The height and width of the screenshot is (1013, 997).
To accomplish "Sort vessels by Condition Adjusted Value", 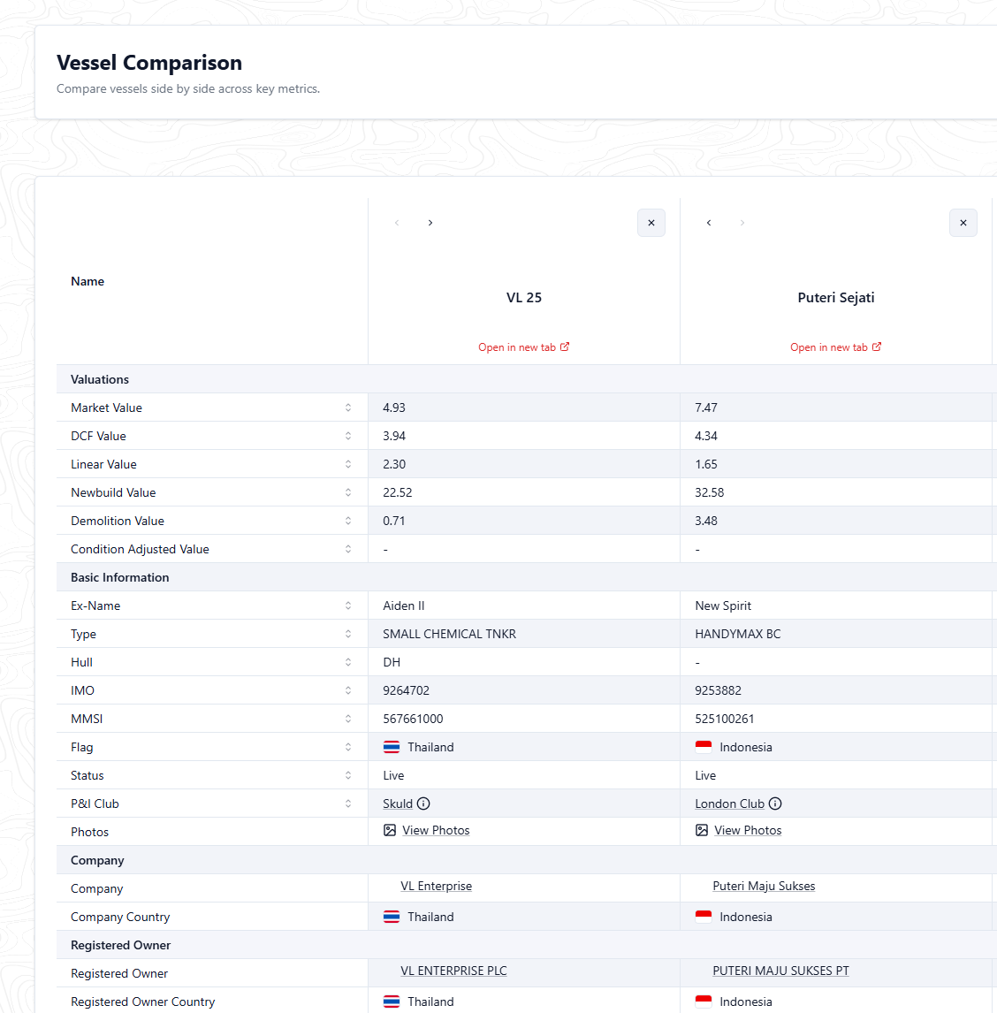I will tap(348, 549).
